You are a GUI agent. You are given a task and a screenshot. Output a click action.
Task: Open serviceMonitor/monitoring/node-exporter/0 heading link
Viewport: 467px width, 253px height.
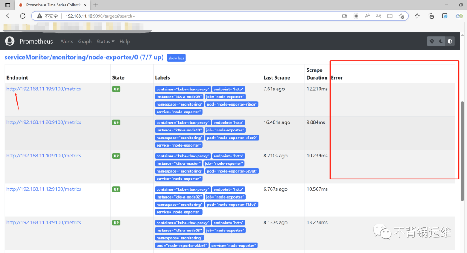pyautogui.click(x=84, y=57)
